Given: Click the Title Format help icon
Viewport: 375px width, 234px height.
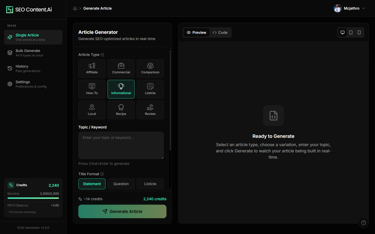Looking at the screenshot, I should pyautogui.click(x=102, y=174).
